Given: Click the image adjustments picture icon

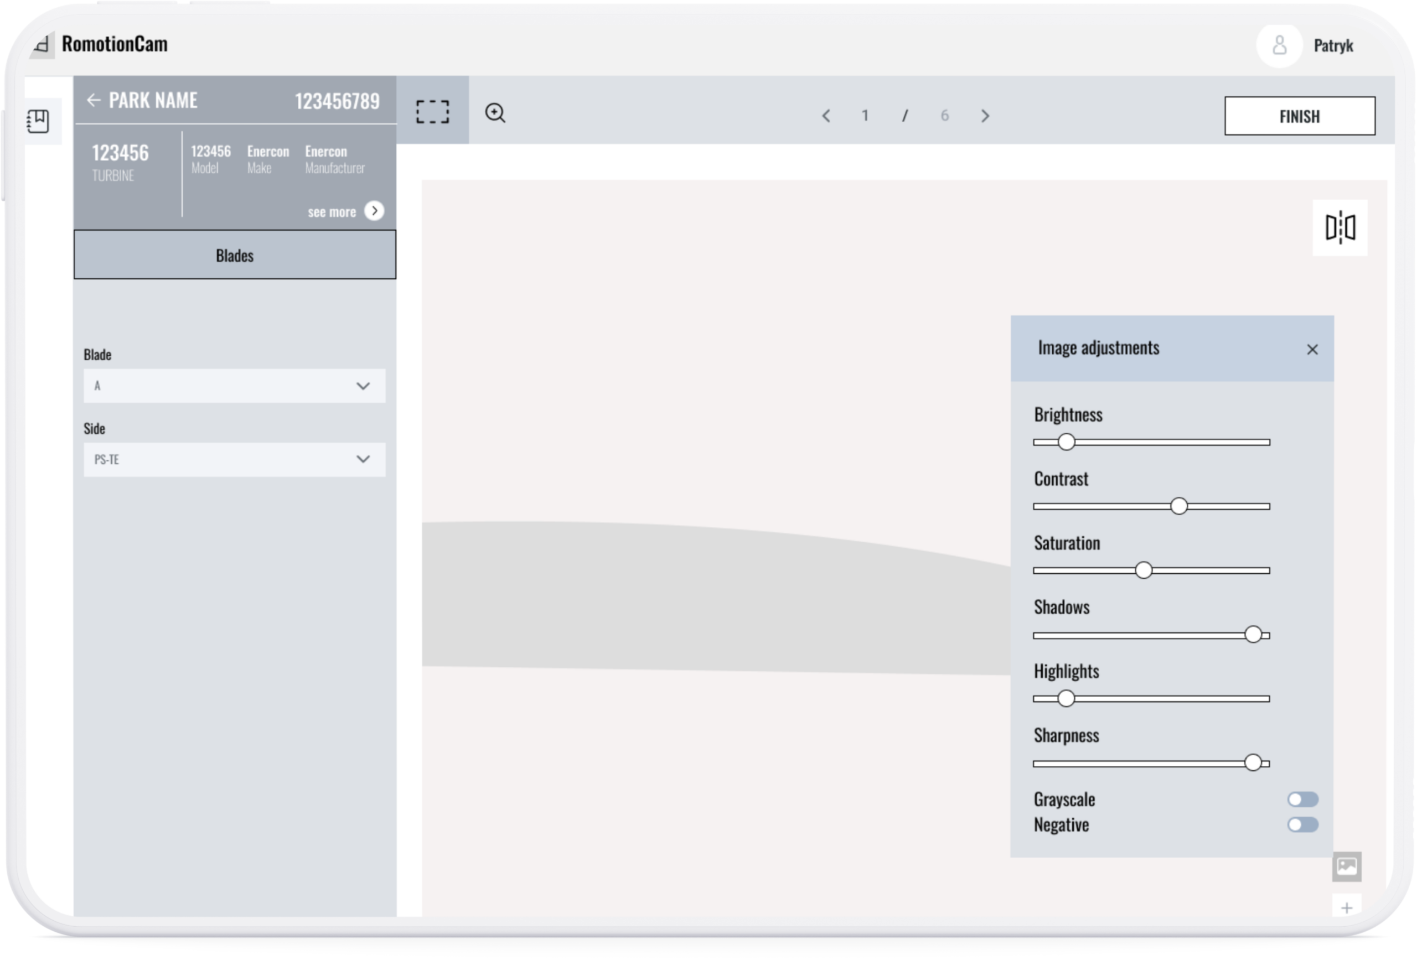Looking at the screenshot, I should (x=1346, y=866).
